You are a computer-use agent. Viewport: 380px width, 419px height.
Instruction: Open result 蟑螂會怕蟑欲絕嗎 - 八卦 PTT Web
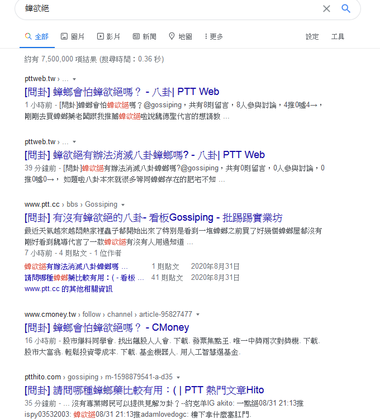(122, 92)
